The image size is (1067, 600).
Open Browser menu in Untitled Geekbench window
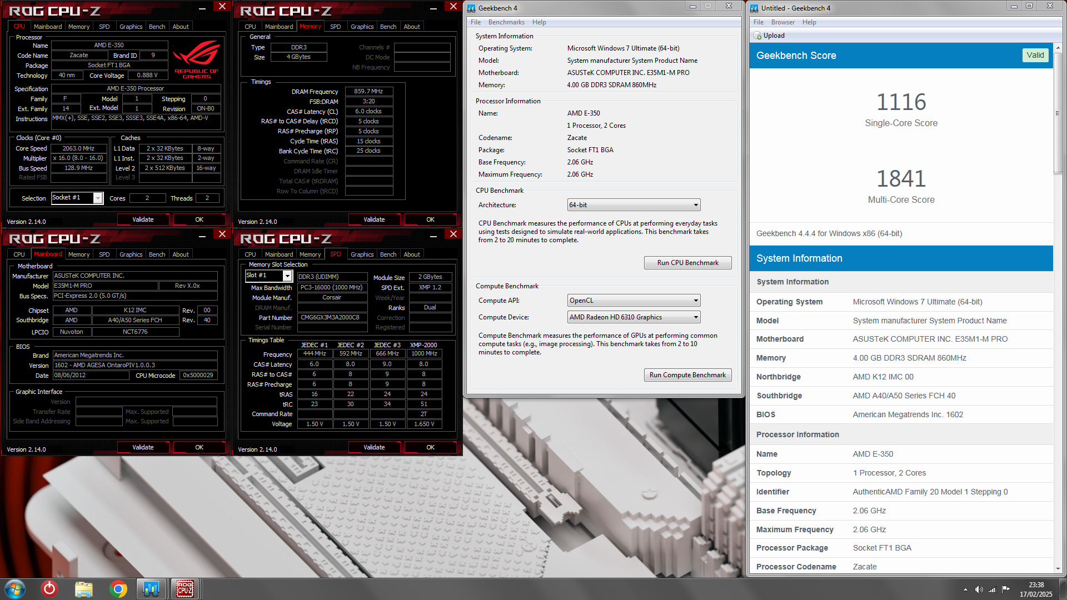point(782,22)
